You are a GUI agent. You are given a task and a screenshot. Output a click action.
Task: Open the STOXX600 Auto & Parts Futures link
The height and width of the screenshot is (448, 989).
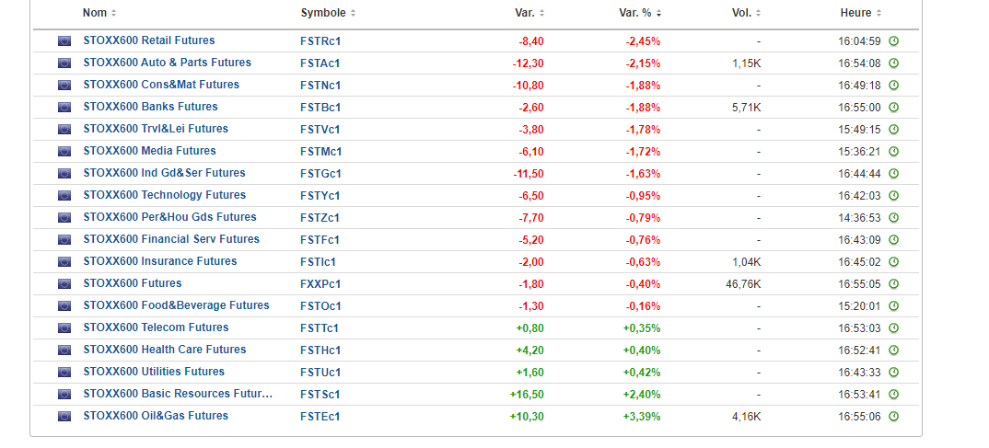pyautogui.click(x=167, y=63)
